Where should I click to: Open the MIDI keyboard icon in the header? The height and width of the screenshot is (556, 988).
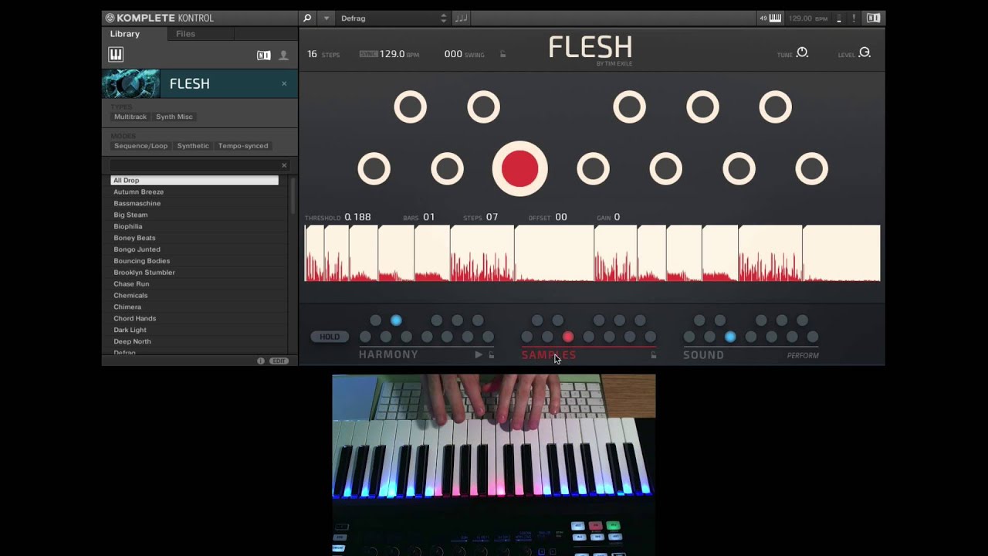[x=775, y=18]
